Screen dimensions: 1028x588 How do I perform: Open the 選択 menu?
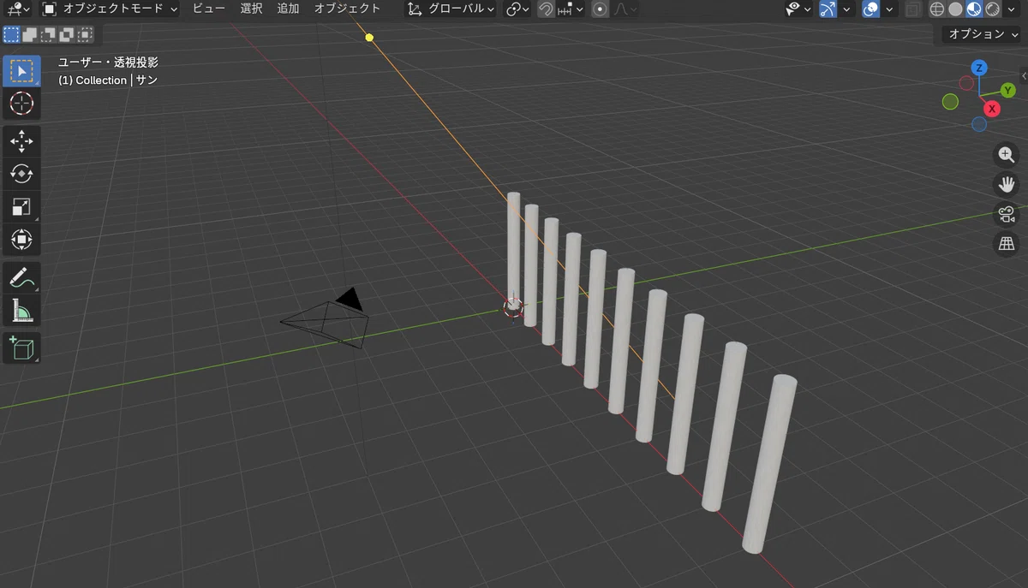coord(251,9)
